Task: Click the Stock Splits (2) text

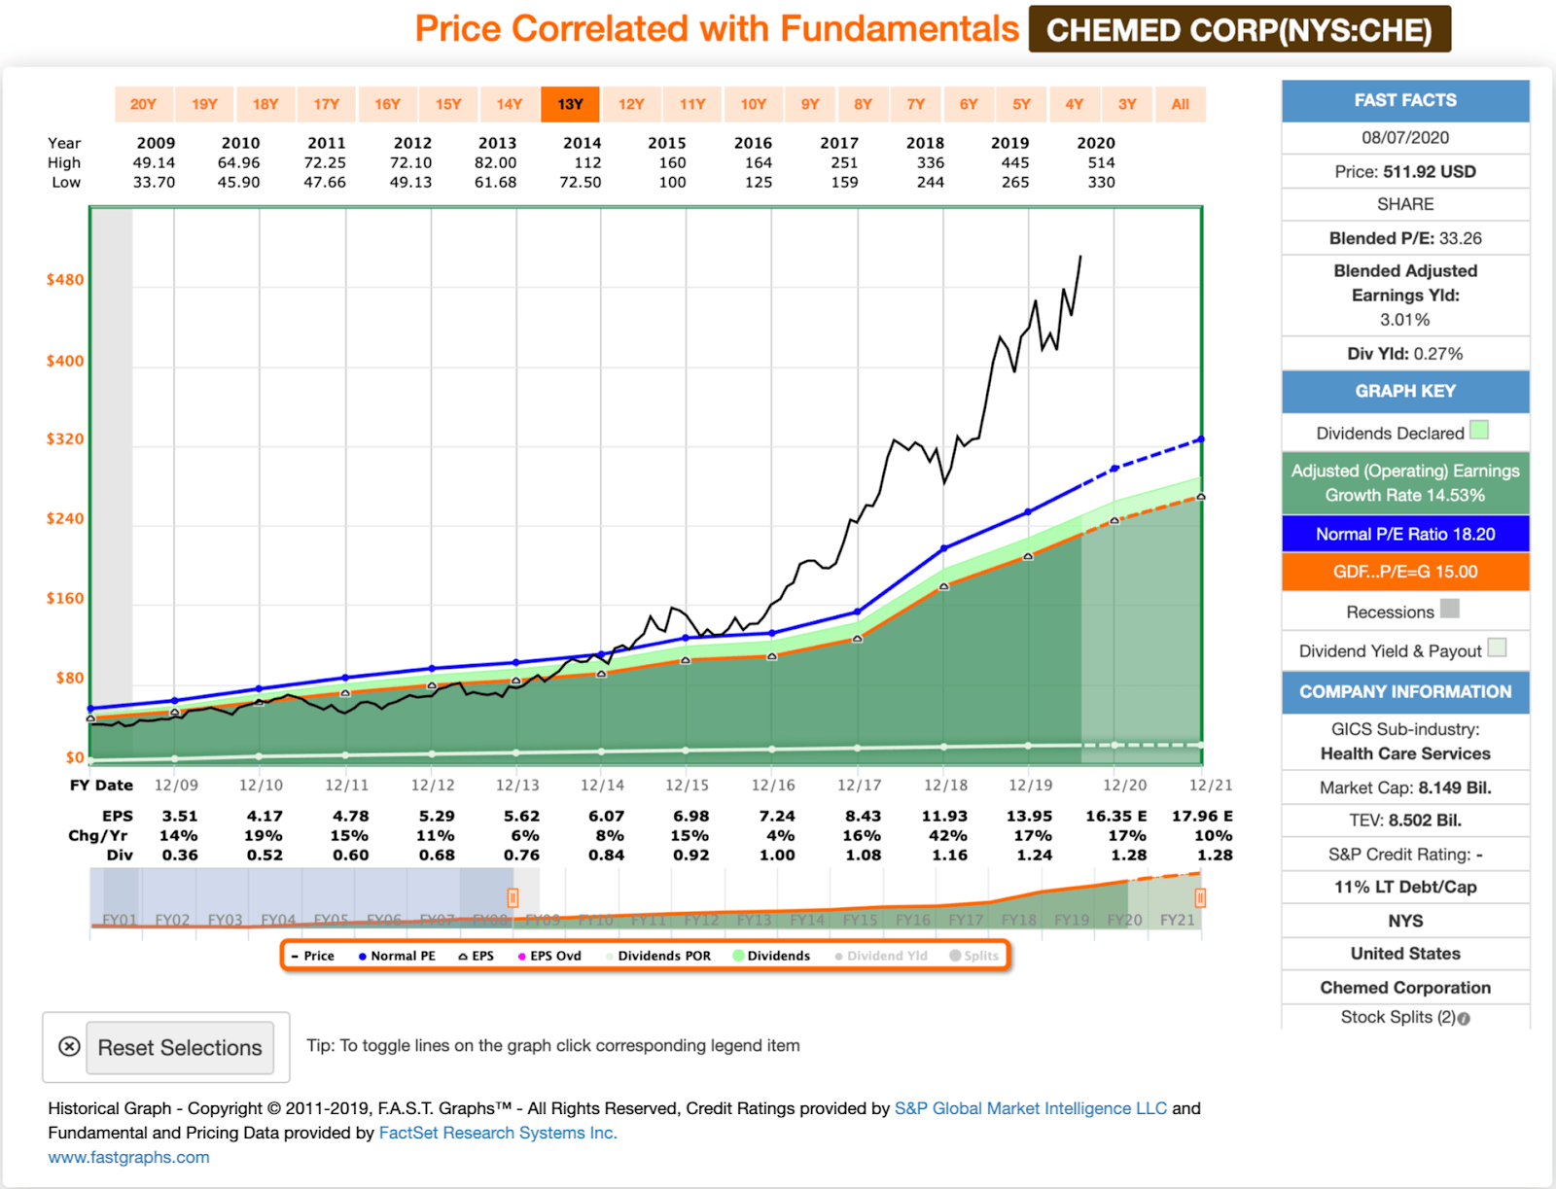Action: 1397,1017
